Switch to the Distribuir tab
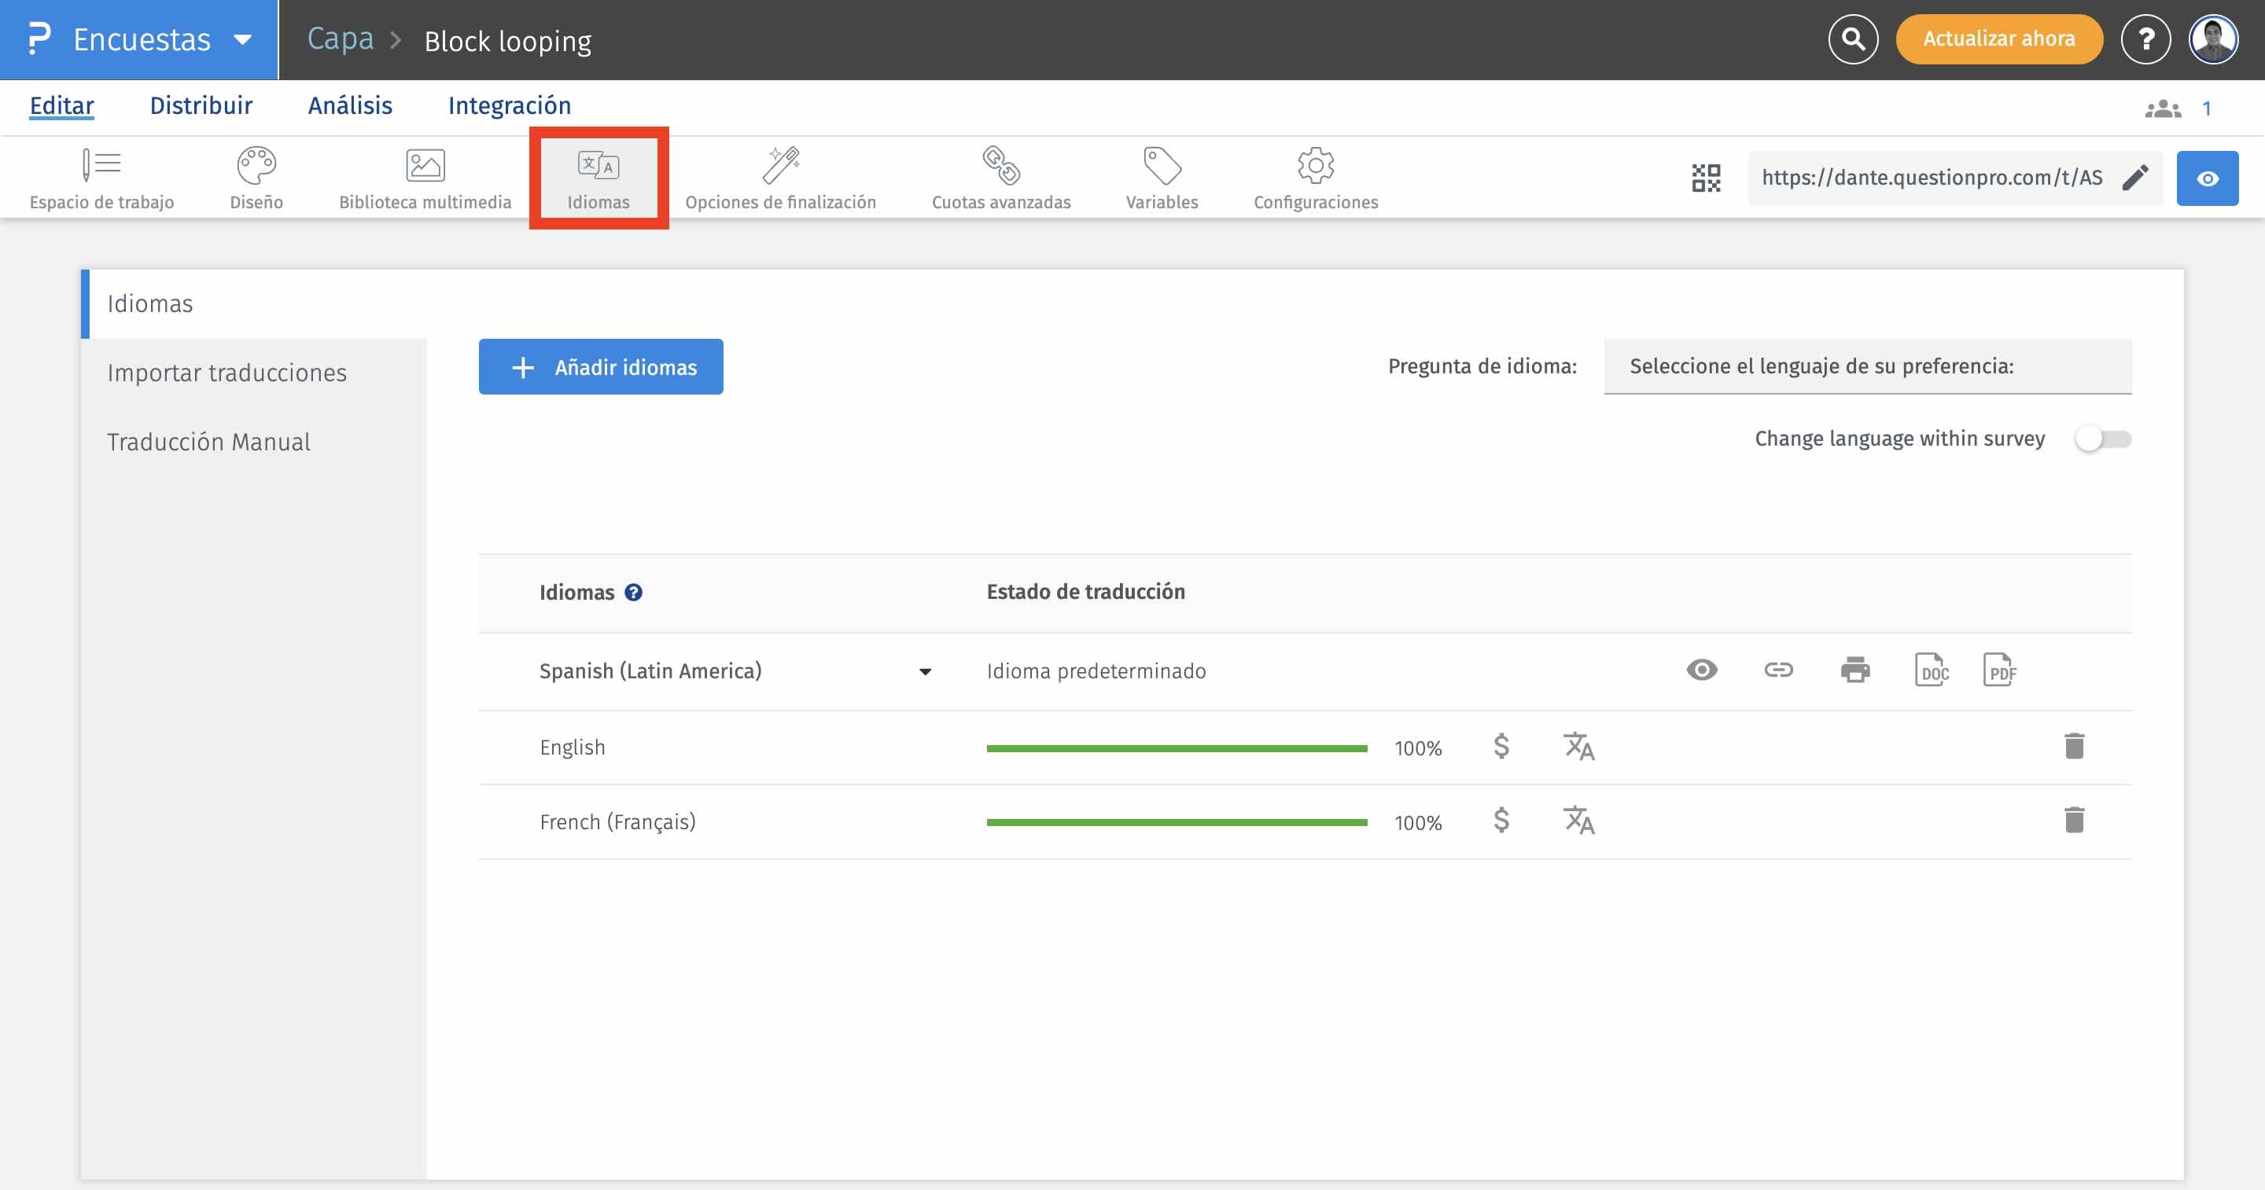This screenshot has width=2265, height=1190. point(201,105)
